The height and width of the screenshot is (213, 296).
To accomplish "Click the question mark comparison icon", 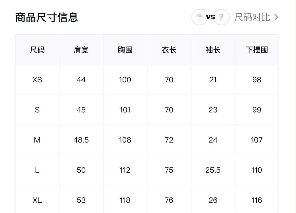I will [221, 17].
